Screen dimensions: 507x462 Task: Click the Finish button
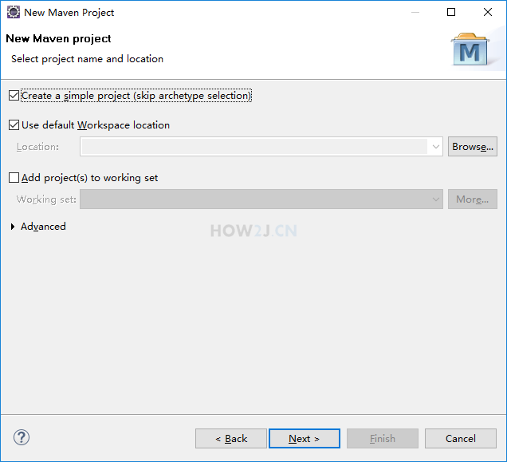coord(383,439)
